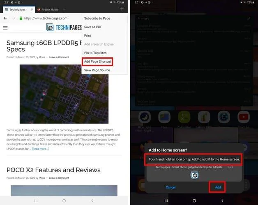
Task: Select Add a Search Engine entry
Action: click(x=99, y=44)
